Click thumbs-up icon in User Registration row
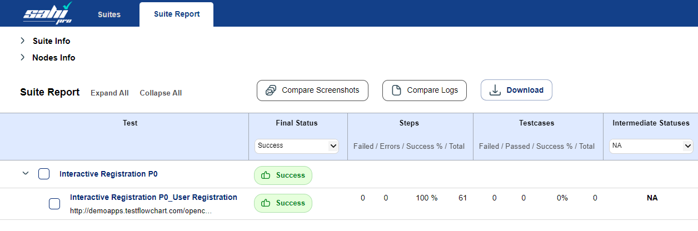This screenshot has height=231, width=698. click(266, 203)
